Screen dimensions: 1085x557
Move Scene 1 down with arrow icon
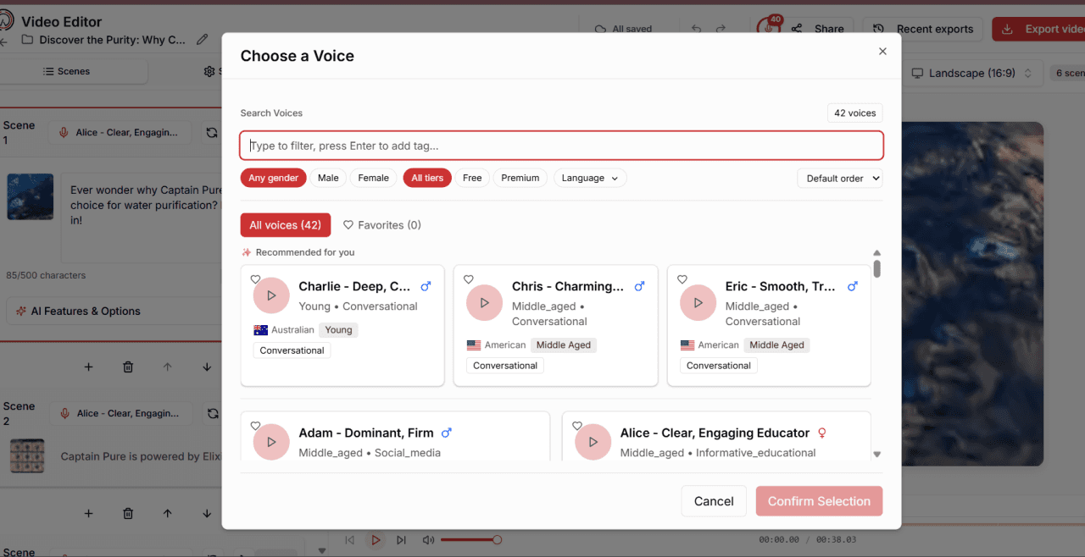pyautogui.click(x=207, y=367)
